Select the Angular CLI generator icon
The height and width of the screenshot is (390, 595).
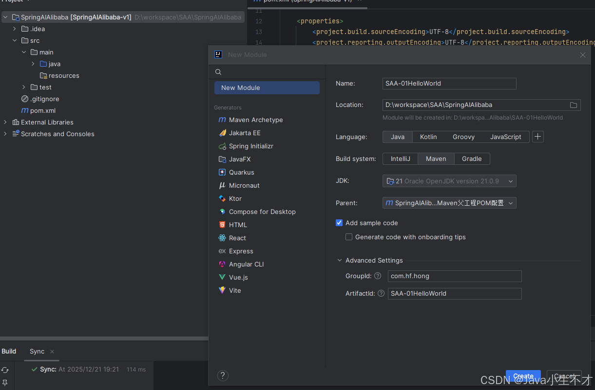click(x=222, y=264)
